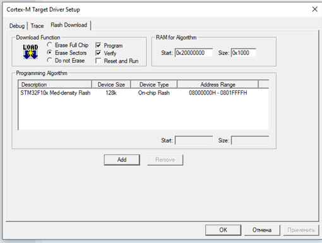This screenshot has height=243, width=322.
Task: Confirm with the OK button
Action: tap(223, 230)
